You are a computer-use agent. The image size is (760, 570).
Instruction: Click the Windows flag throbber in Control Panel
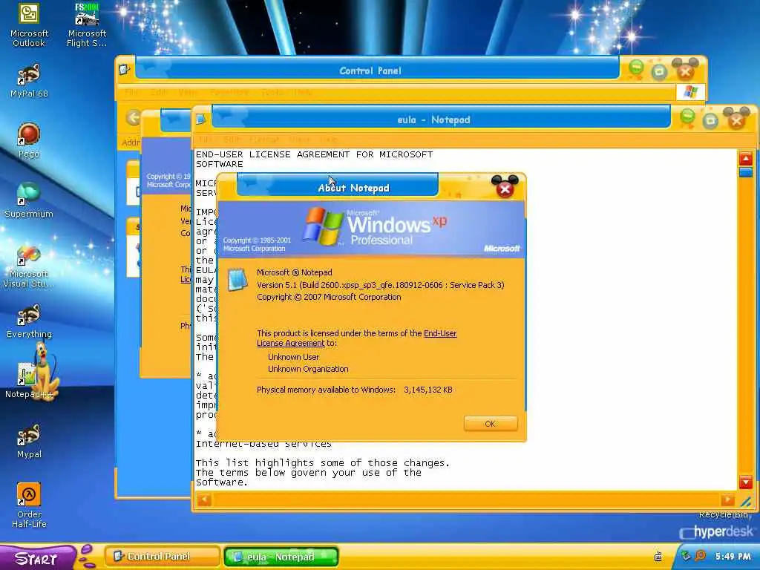point(690,92)
